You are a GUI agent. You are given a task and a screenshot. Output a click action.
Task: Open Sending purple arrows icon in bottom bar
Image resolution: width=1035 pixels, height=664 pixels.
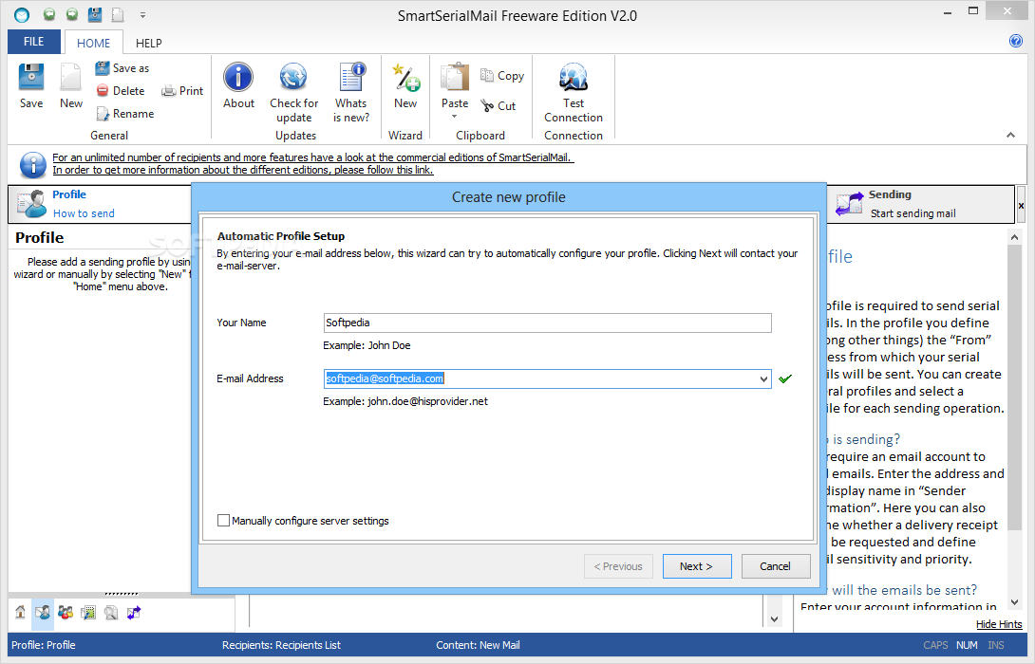tap(134, 612)
